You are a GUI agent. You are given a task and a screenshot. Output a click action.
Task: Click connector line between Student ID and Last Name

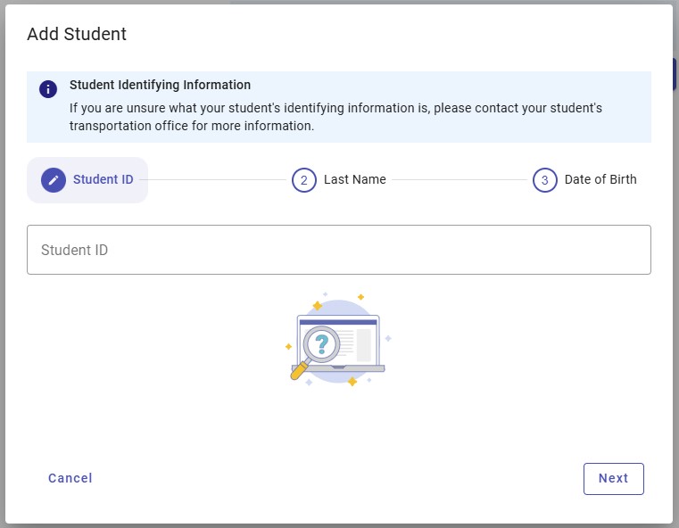[x=217, y=180]
